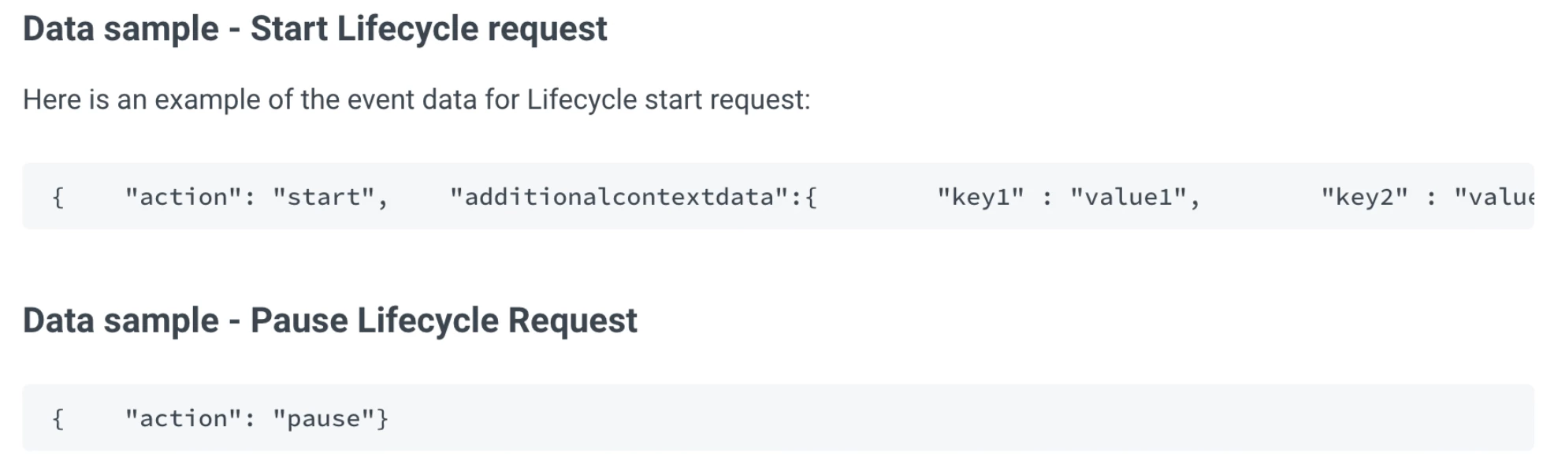Viewport: 1554px width, 460px height.
Task: Click the word "Pause" in the second heading
Action: (x=299, y=321)
